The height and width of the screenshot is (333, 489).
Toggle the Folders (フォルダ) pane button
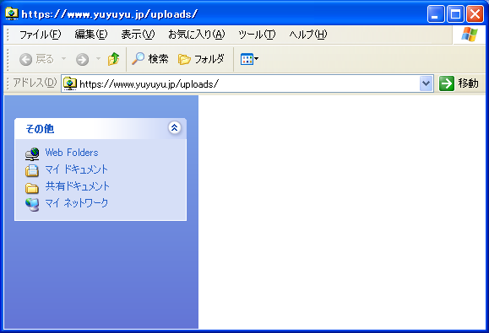click(x=201, y=59)
